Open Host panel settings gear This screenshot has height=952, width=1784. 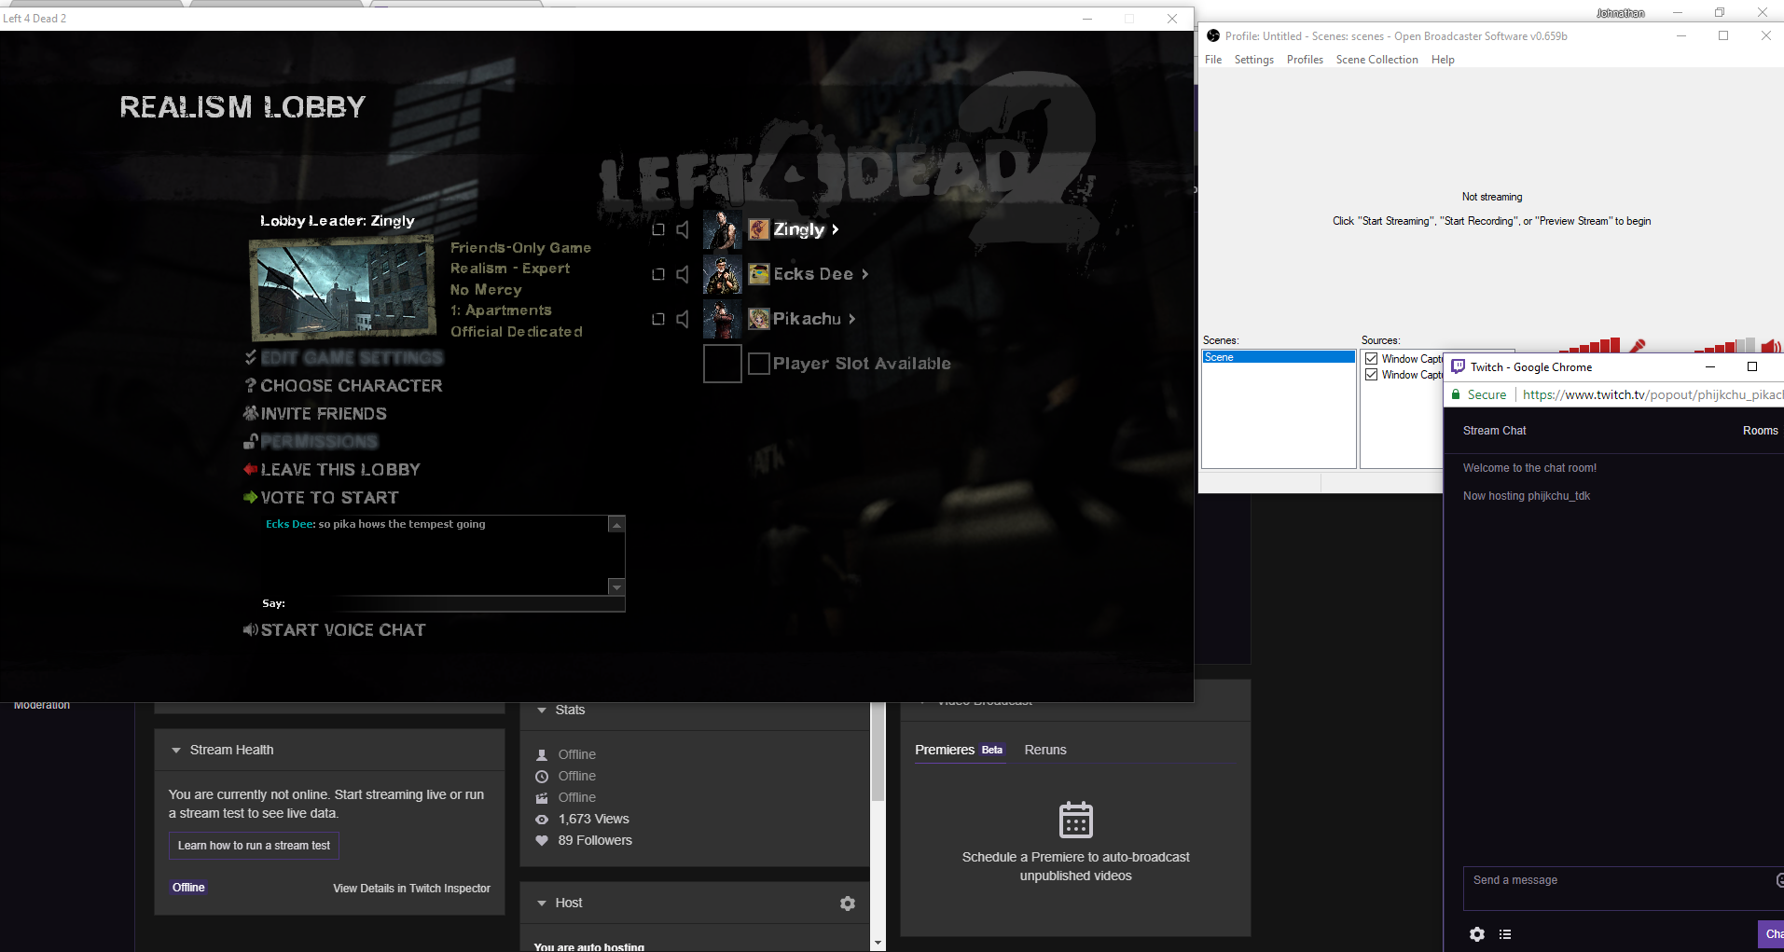pos(848,904)
